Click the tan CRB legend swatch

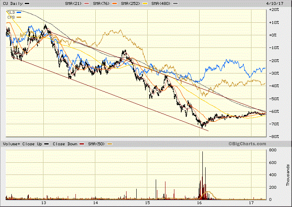(19, 17)
